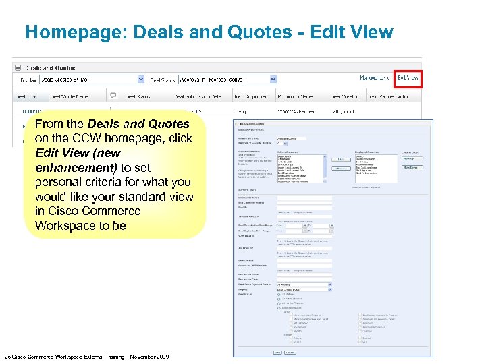Open calendar for expiration date To field
Screen dimensions: 486x364
(331, 231)
